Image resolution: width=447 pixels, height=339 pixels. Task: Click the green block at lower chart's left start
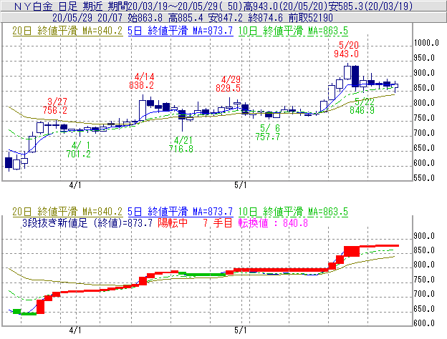(x=17, y=311)
